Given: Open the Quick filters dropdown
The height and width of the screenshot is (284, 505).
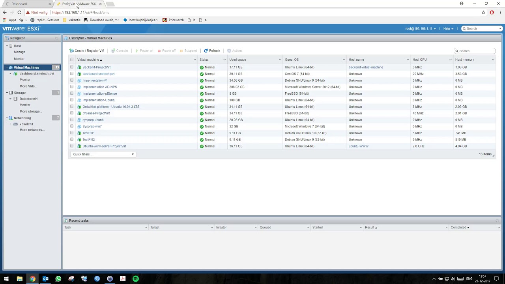Looking at the screenshot, I should 103,154.
